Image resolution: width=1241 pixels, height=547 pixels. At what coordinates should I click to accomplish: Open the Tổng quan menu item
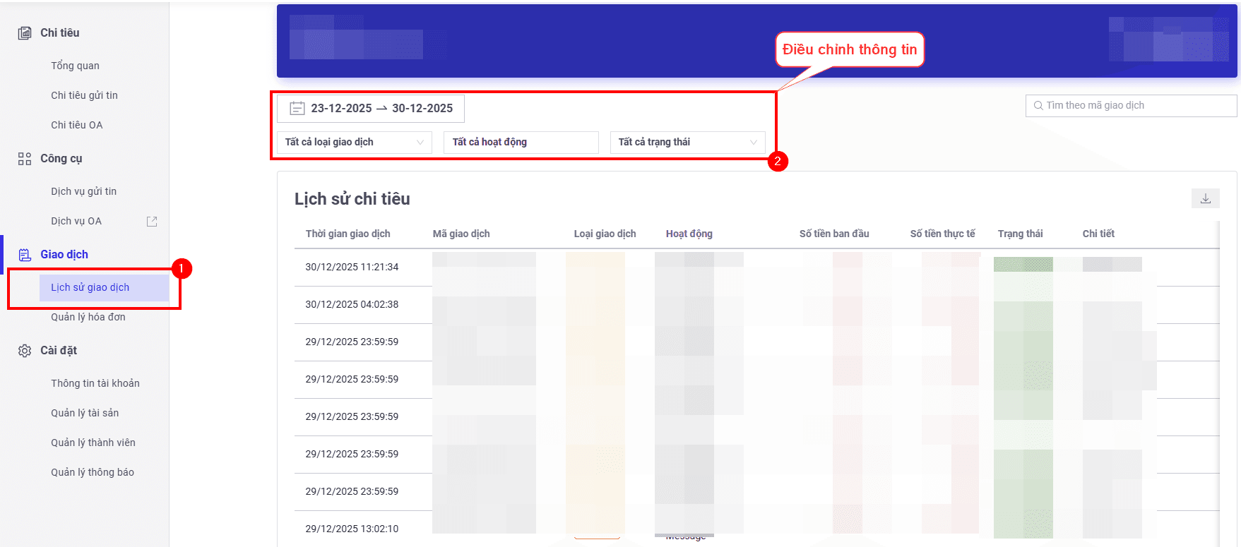click(x=75, y=66)
